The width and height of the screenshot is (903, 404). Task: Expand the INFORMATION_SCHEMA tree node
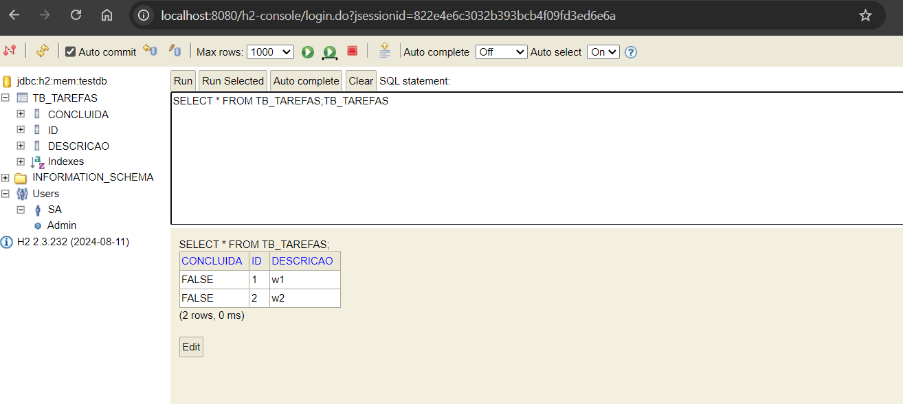pos(5,177)
